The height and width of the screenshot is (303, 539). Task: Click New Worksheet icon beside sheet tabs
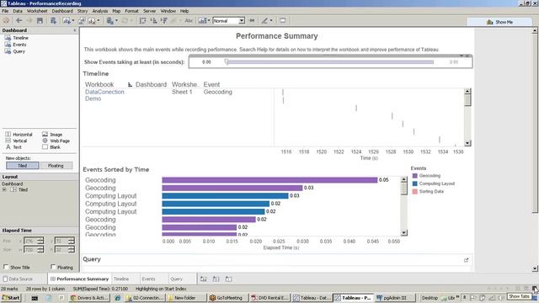(204, 279)
